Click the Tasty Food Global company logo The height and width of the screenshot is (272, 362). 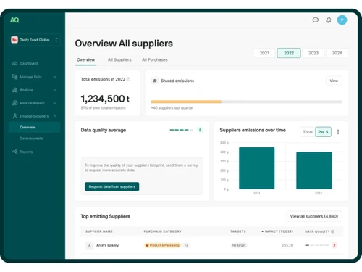point(14,40)
